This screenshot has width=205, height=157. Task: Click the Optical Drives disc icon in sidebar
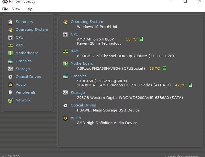coord(10,77)
